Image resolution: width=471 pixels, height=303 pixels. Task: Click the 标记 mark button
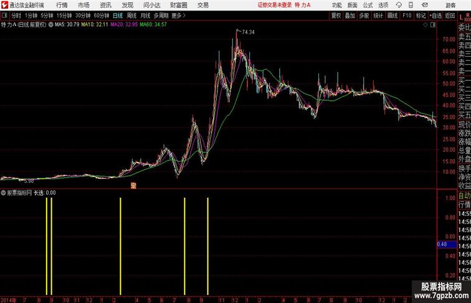pyautogui.click(x=421, y=16)
